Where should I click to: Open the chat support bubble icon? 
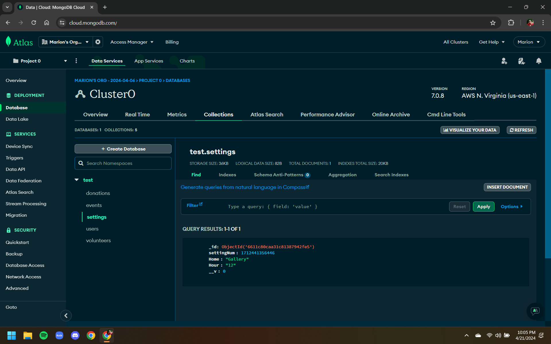(x=535, y=311)
